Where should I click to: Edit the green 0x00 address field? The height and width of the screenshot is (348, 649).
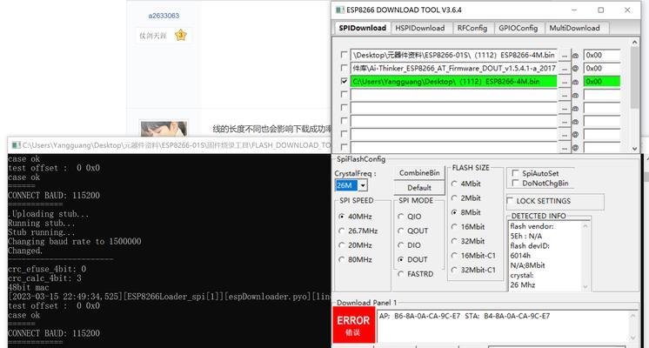coord(602,82)
